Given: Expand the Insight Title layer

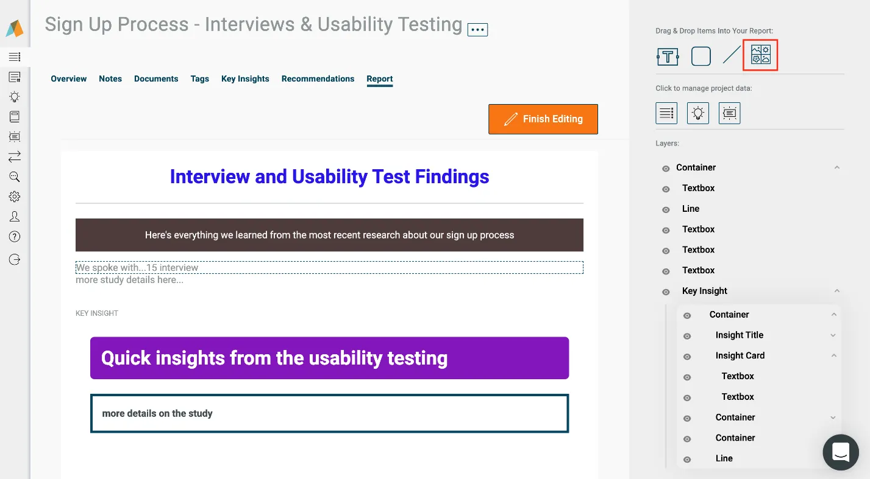Looking at the screenshot, I should (833, 335).
